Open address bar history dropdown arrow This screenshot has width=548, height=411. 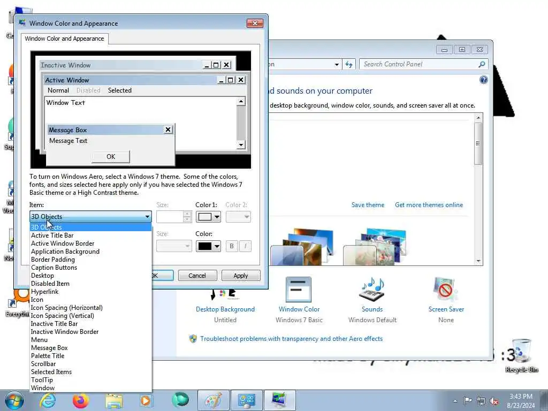click(337, 64)
